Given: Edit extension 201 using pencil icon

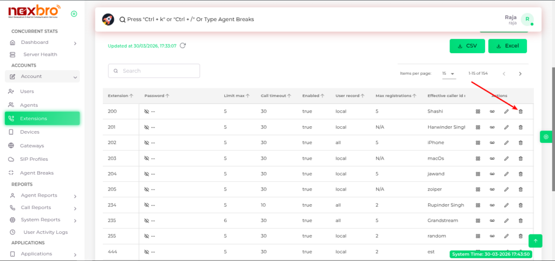Looking at the screenshot, I should (506, 127).
